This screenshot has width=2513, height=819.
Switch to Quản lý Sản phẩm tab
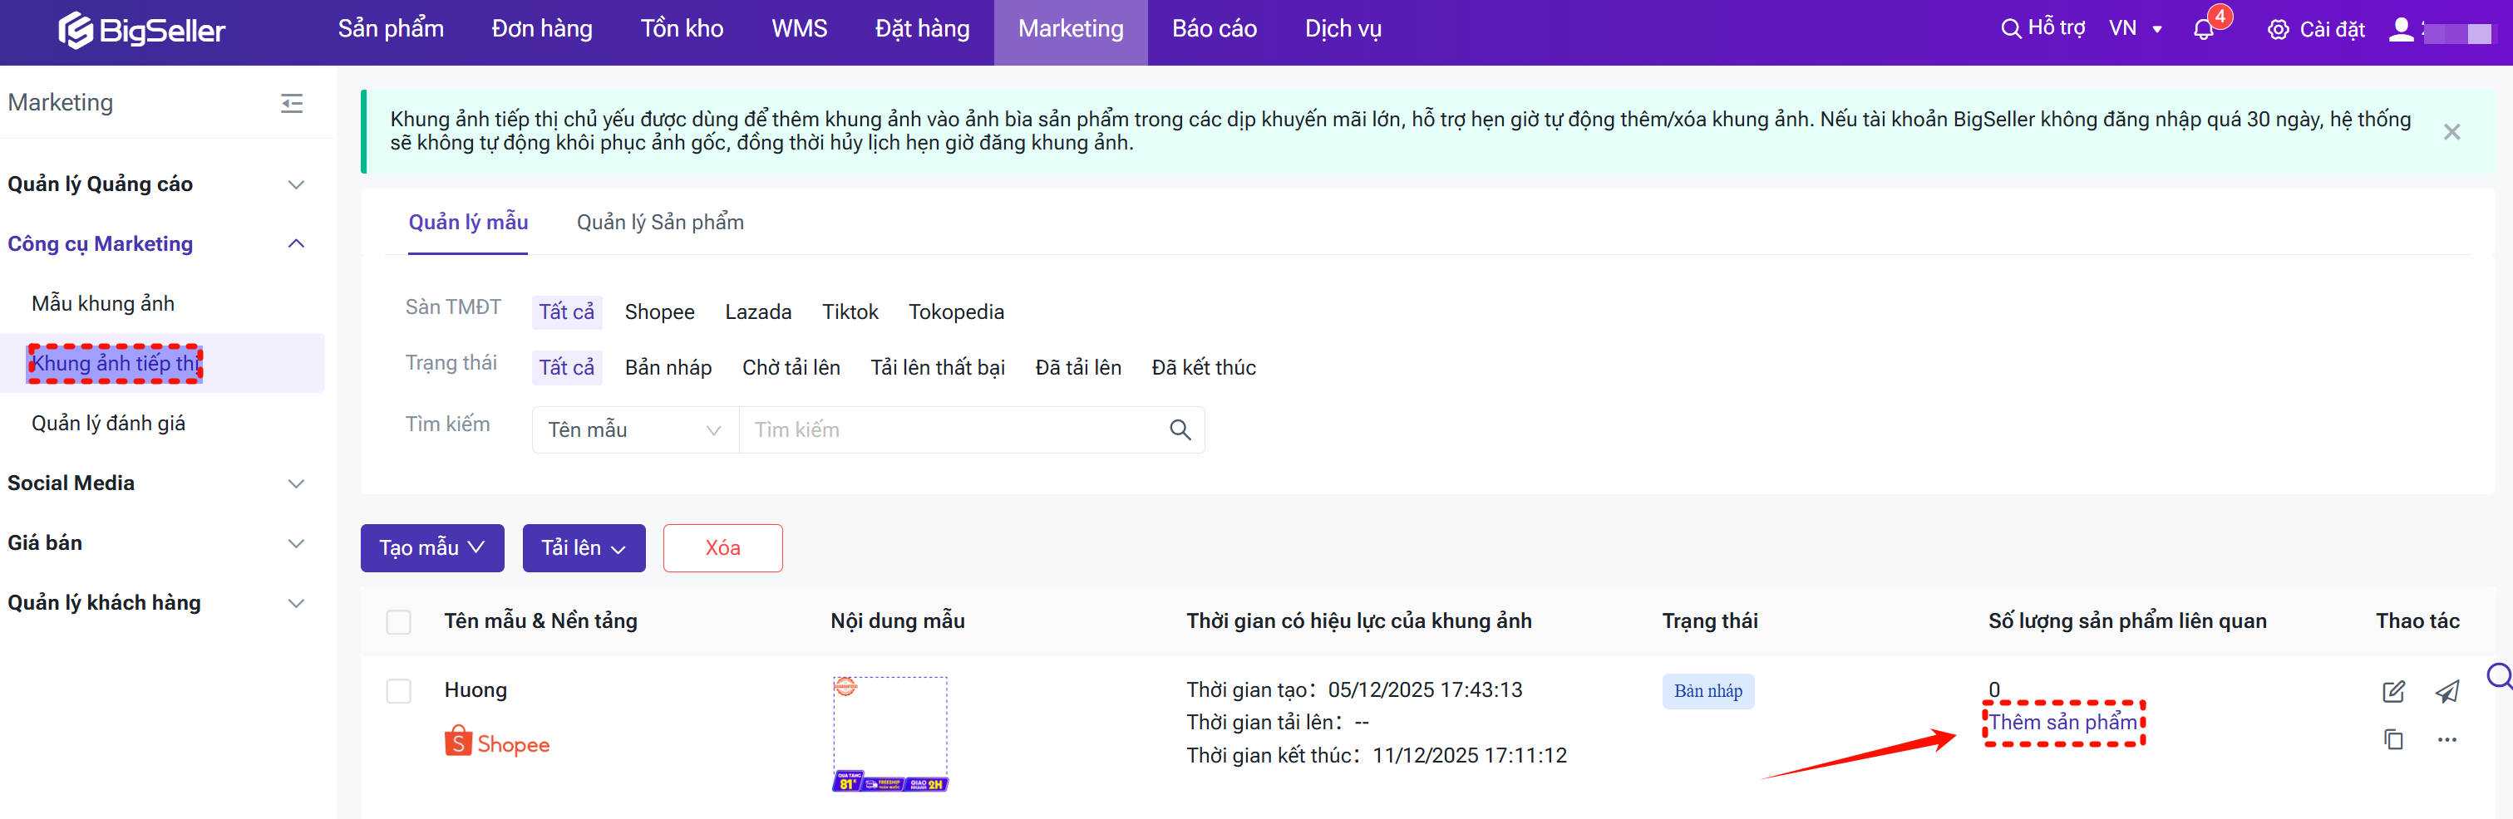tap(659, 223)
